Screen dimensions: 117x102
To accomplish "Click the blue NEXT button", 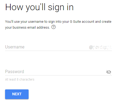I will point(17,94).
